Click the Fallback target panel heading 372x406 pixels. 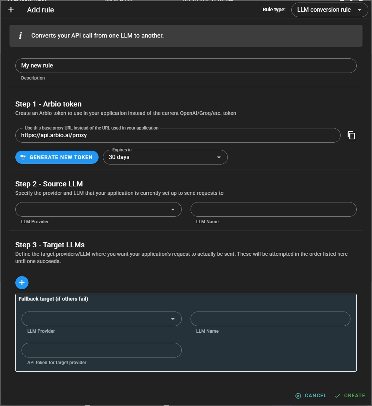tap(53, 299)
